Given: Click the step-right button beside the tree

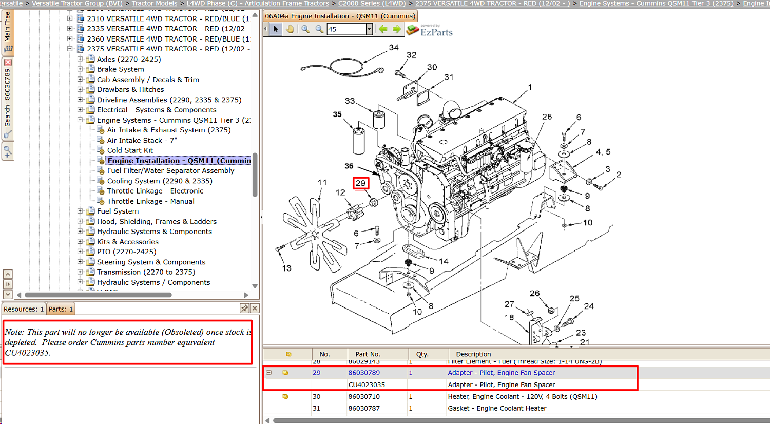Looking at the screenshot, I should point(8,284).
